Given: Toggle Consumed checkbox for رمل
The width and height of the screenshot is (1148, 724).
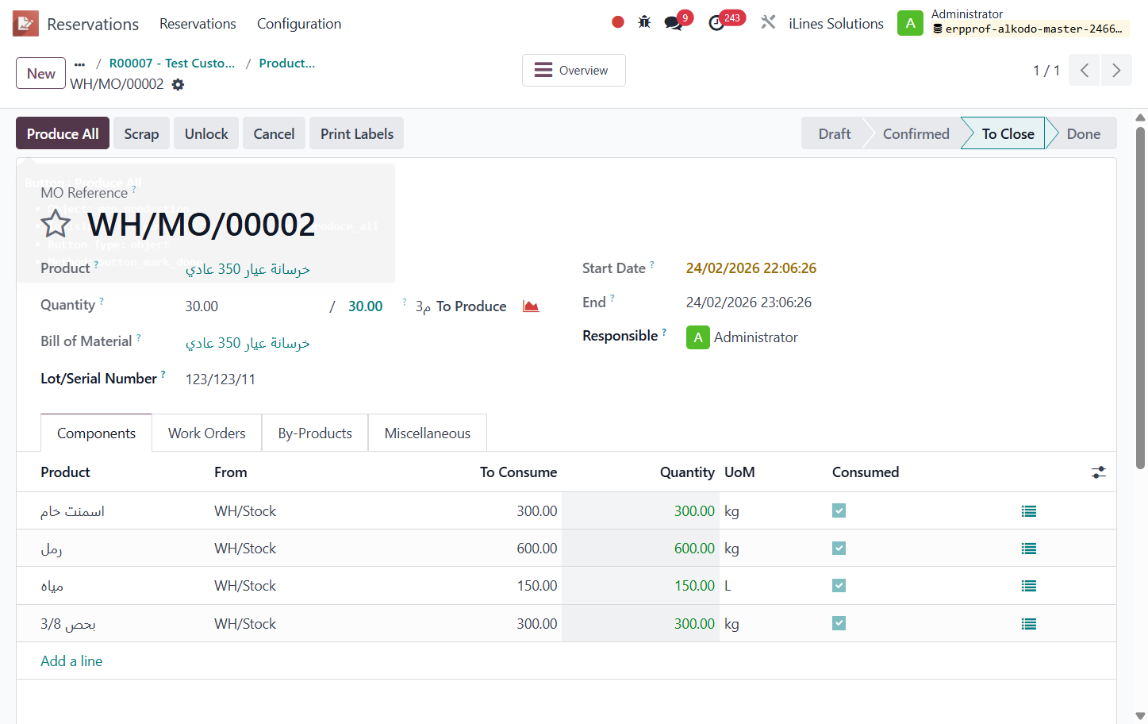Looking at the screenshot, I should coord(839,548).
